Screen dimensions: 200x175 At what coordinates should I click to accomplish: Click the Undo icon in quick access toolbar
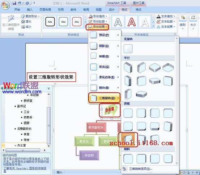pos(20,3)
